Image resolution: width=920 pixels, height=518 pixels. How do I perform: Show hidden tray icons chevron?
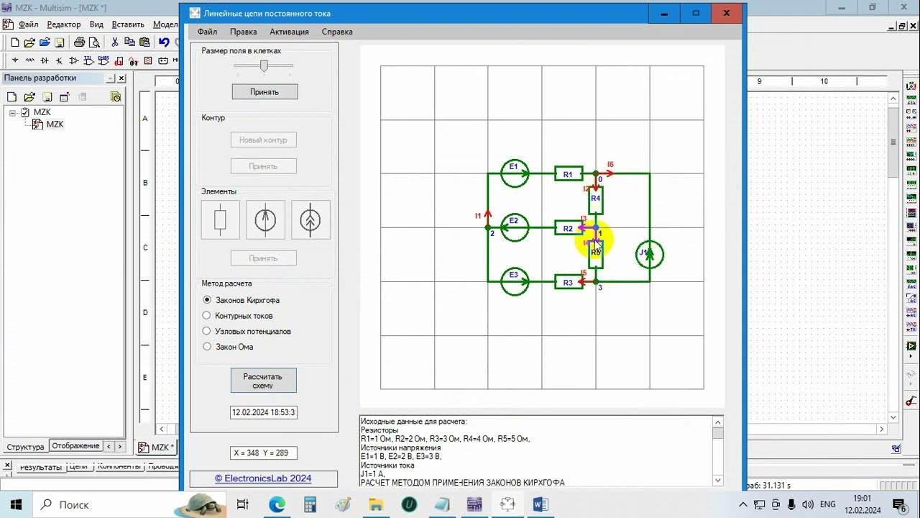coord(743,504)
